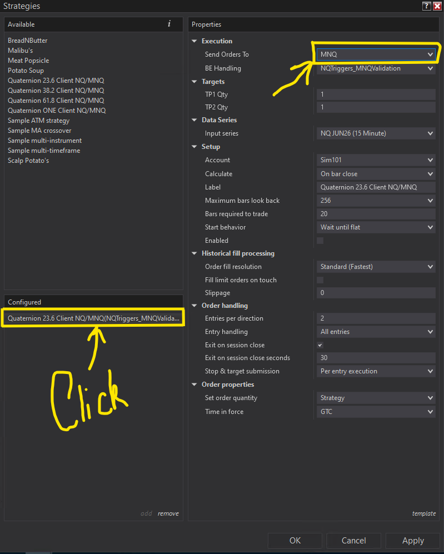The height and width of the screenshot is (554, 444).
Task: Select Quaternion 23.6 Client NQ/MNQ in Available
Action: (56, 81)
